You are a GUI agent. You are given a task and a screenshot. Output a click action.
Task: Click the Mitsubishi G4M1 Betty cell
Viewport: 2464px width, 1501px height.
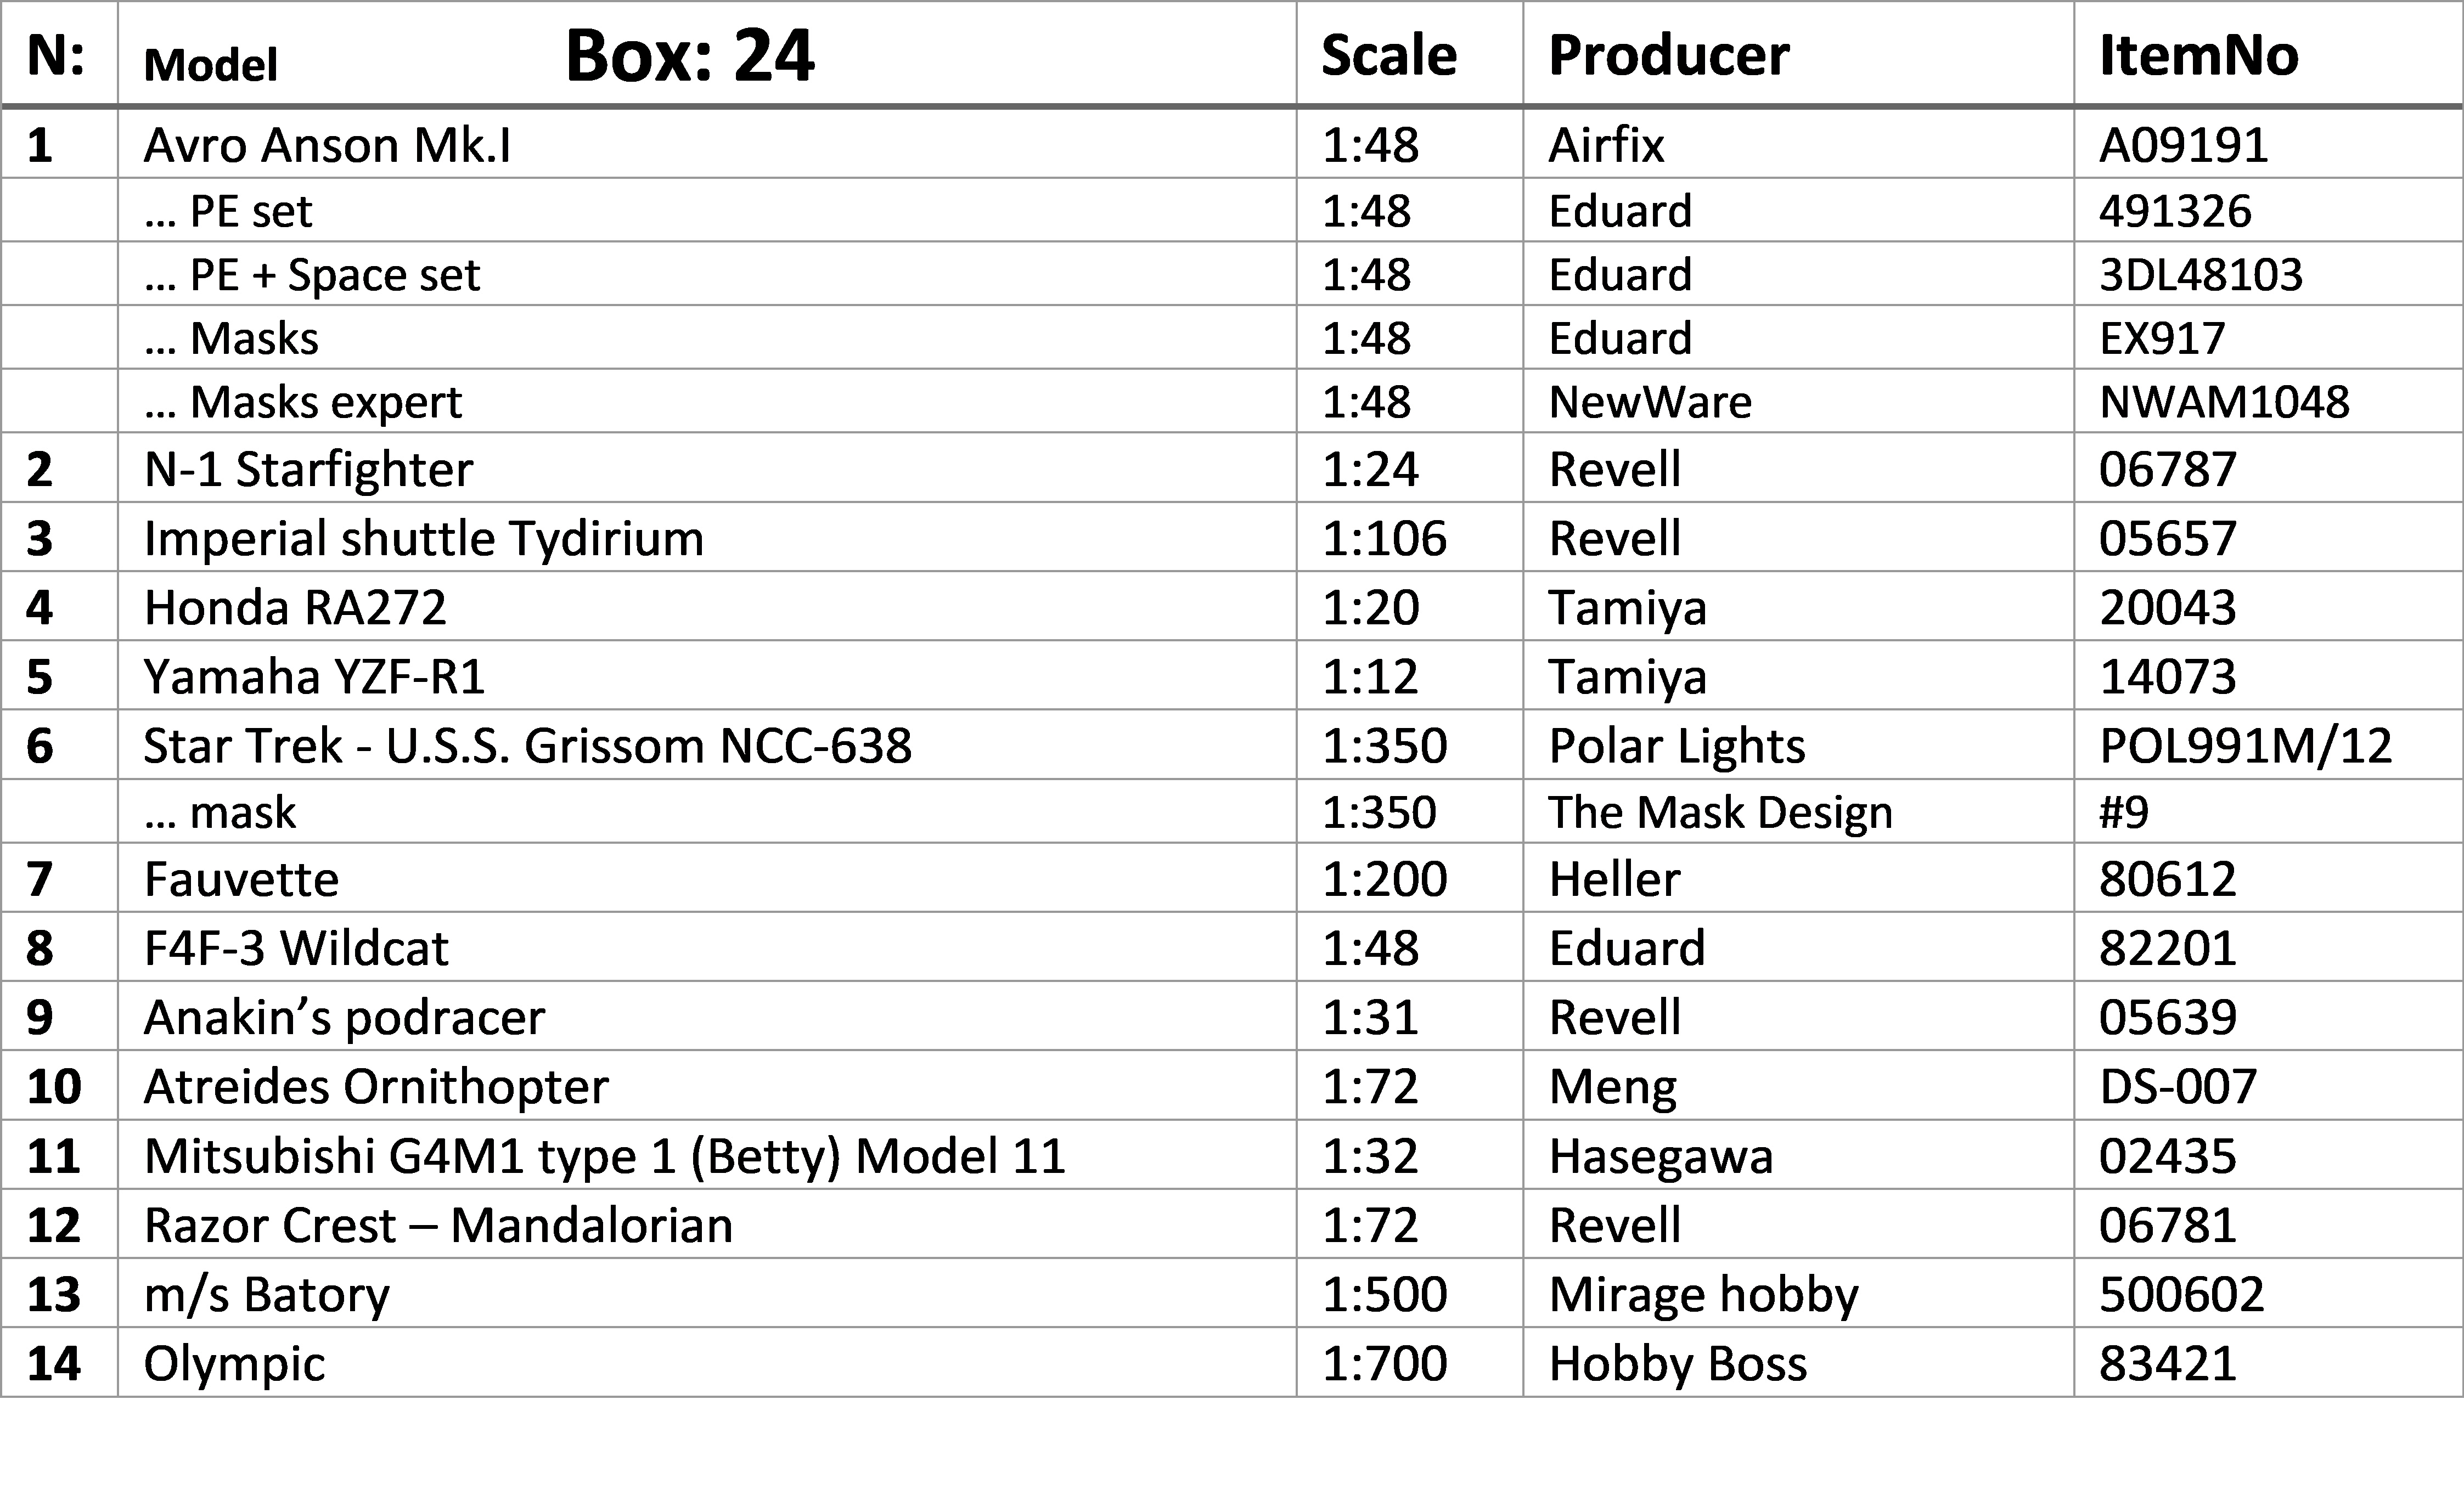click(x=707, y=1154)
